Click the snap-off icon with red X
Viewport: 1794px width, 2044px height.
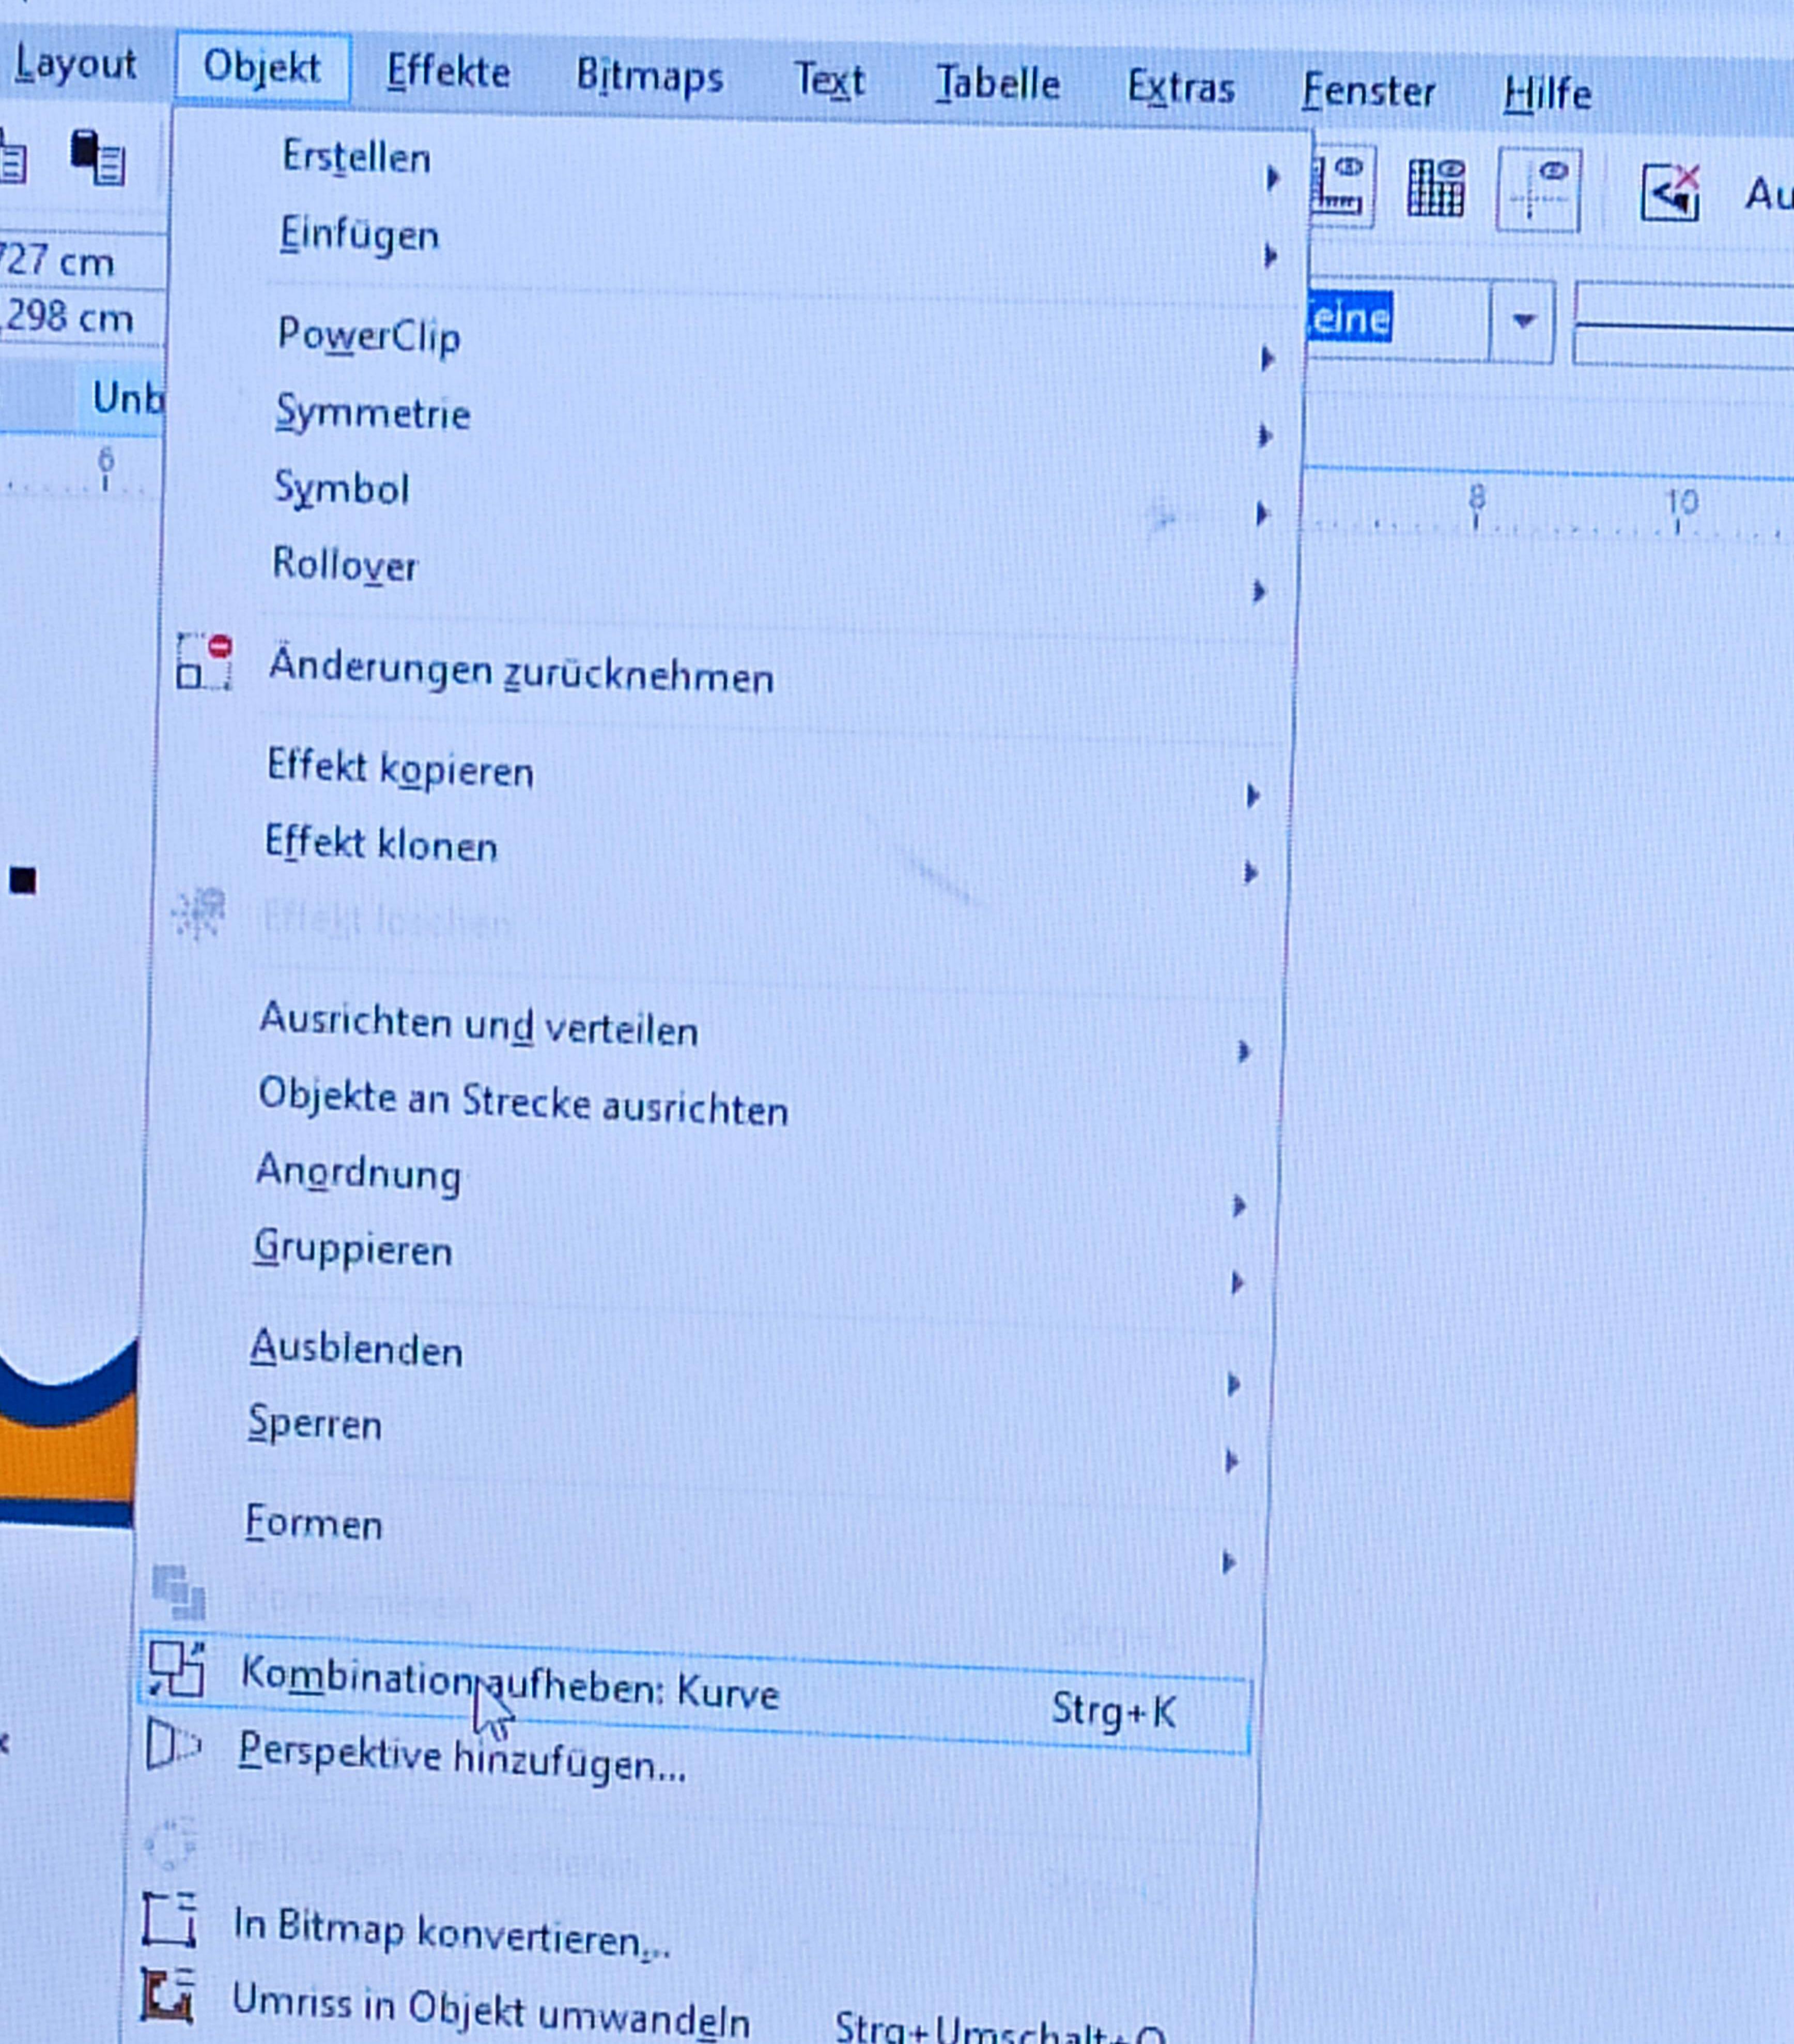[x=1671, y=192]
